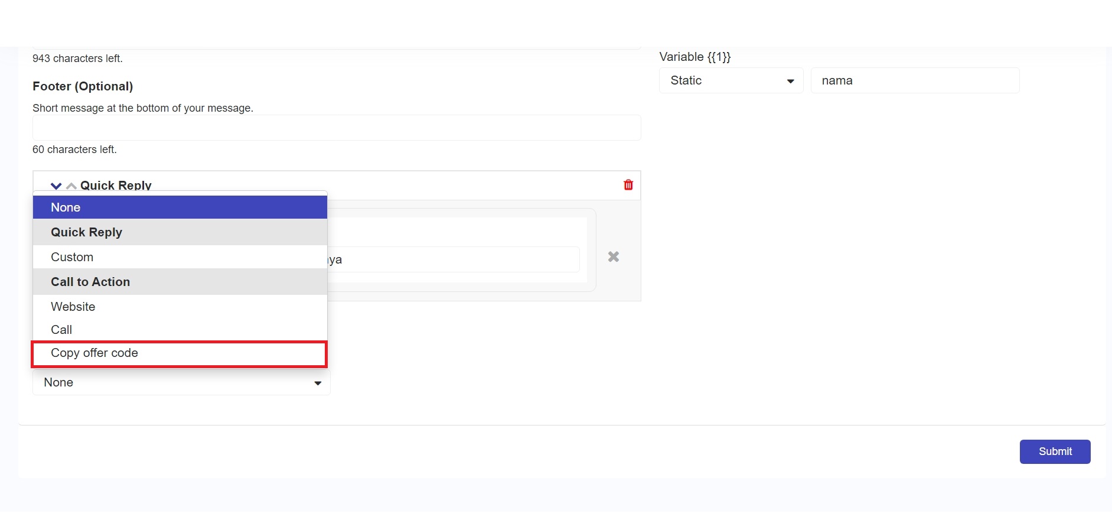Image resolution: width=1112 pixels, height=523 pixels.
Task: Click the blue move-down chevron icon
Action: pyautogui.click(x=56, y=186)
